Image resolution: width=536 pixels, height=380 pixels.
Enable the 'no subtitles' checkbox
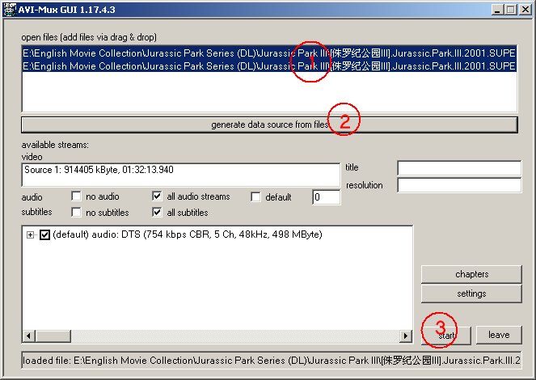(x=76, y=212)
